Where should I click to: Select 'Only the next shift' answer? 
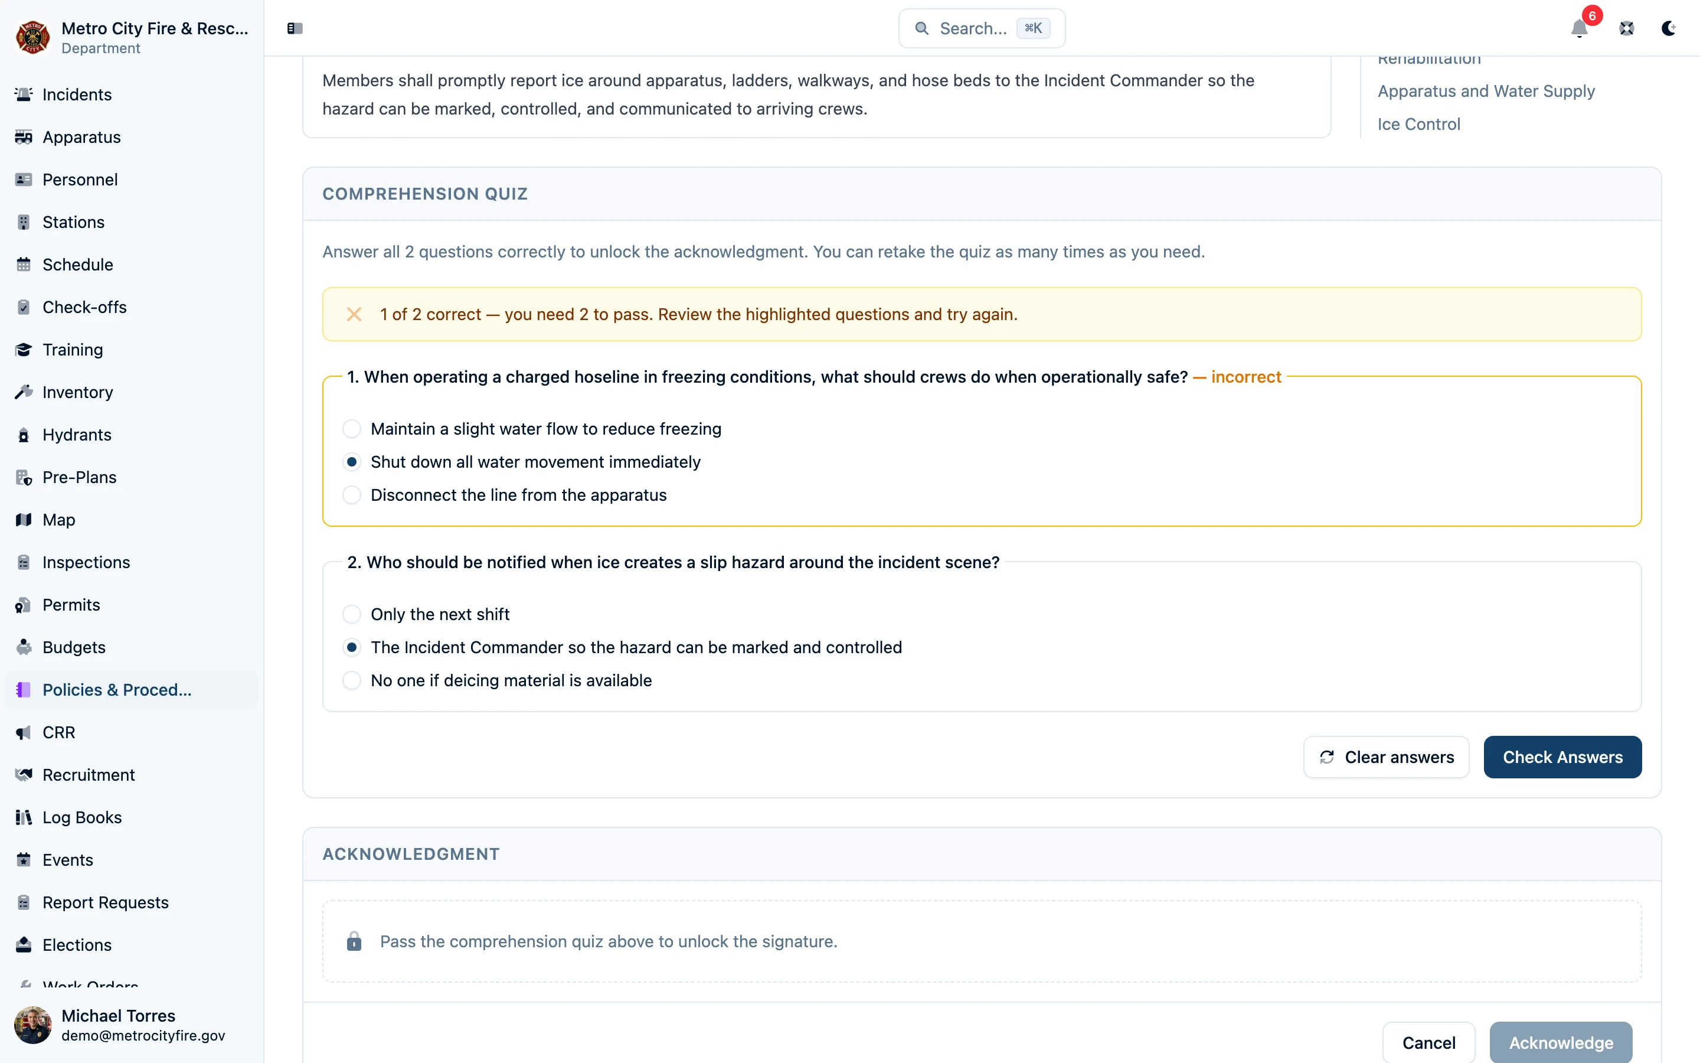[x=352, y=614]
